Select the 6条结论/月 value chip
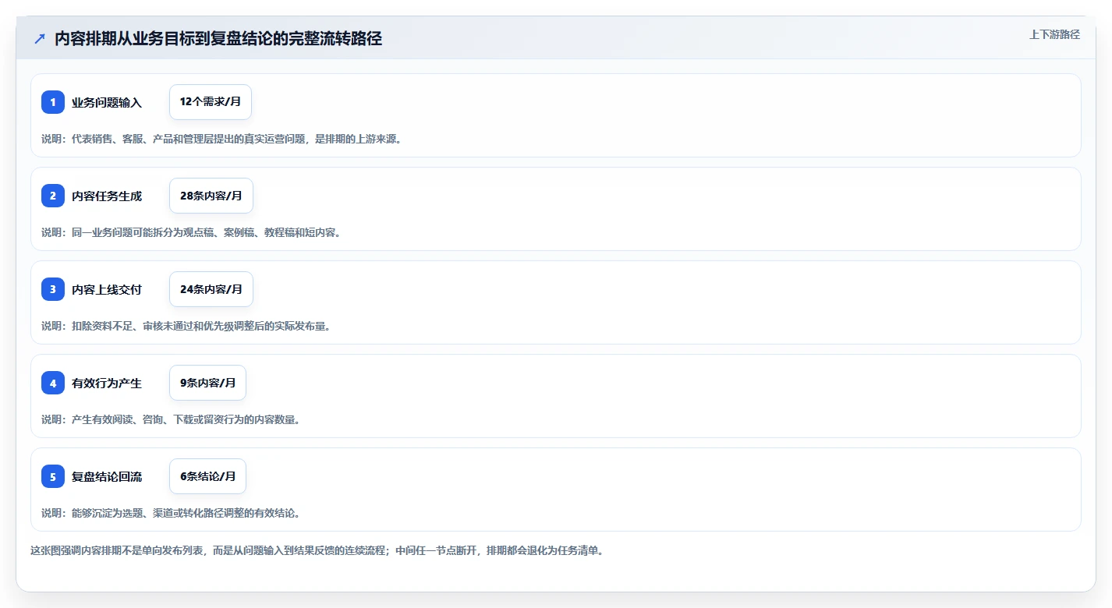1112x608 pixels. pos(207,476)
